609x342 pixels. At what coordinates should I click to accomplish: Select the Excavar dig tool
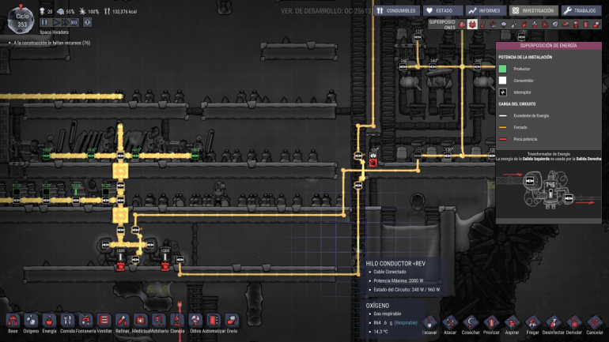[x=429, y=325]
